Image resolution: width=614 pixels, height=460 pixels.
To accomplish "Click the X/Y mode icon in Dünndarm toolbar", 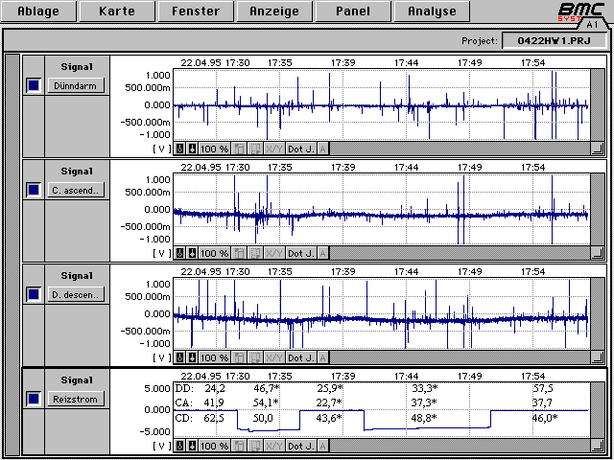I will (x=273, y=149).
